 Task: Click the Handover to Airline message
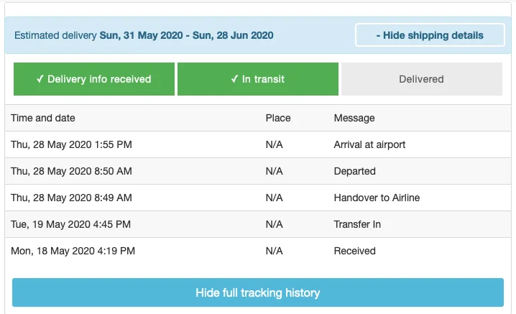point(377,198)
